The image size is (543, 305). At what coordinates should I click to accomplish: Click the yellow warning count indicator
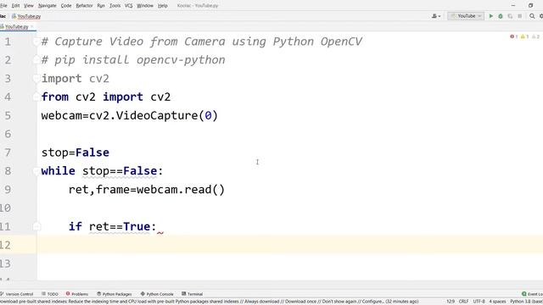click(524, 36)
